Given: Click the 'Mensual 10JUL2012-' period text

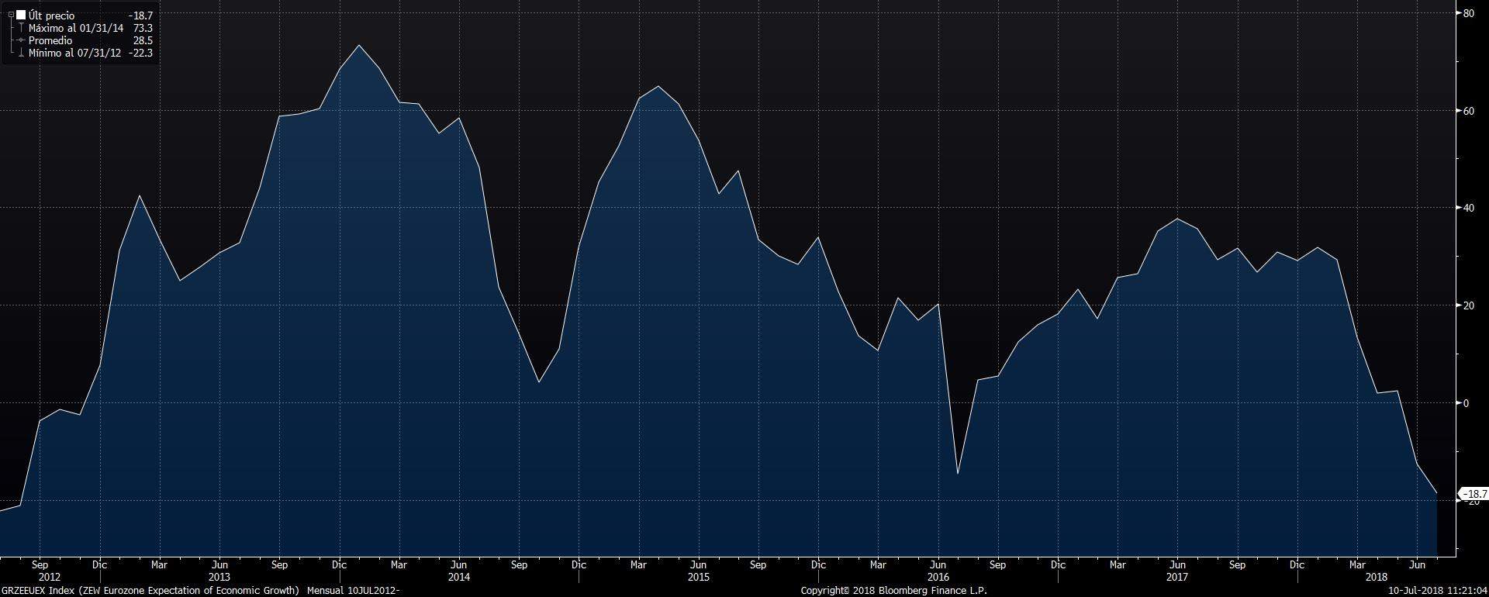Looking at the screenshot, I should (x=354, y=591).
